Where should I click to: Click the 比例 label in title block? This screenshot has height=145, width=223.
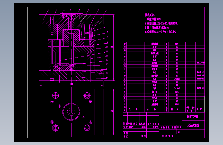[x=180, y=127]
